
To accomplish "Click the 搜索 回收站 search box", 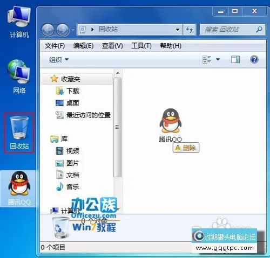I will pyautogui.click(x=232, y=30).
